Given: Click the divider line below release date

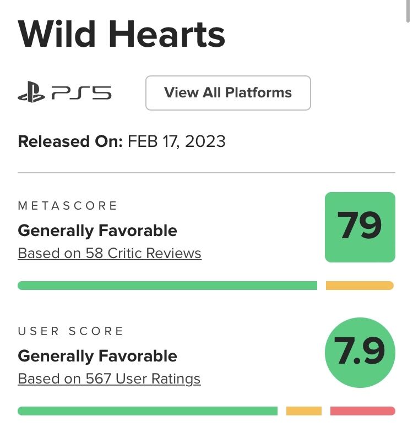Looking at the screenshot, I should pyautogui.click(x=206, y=173).
